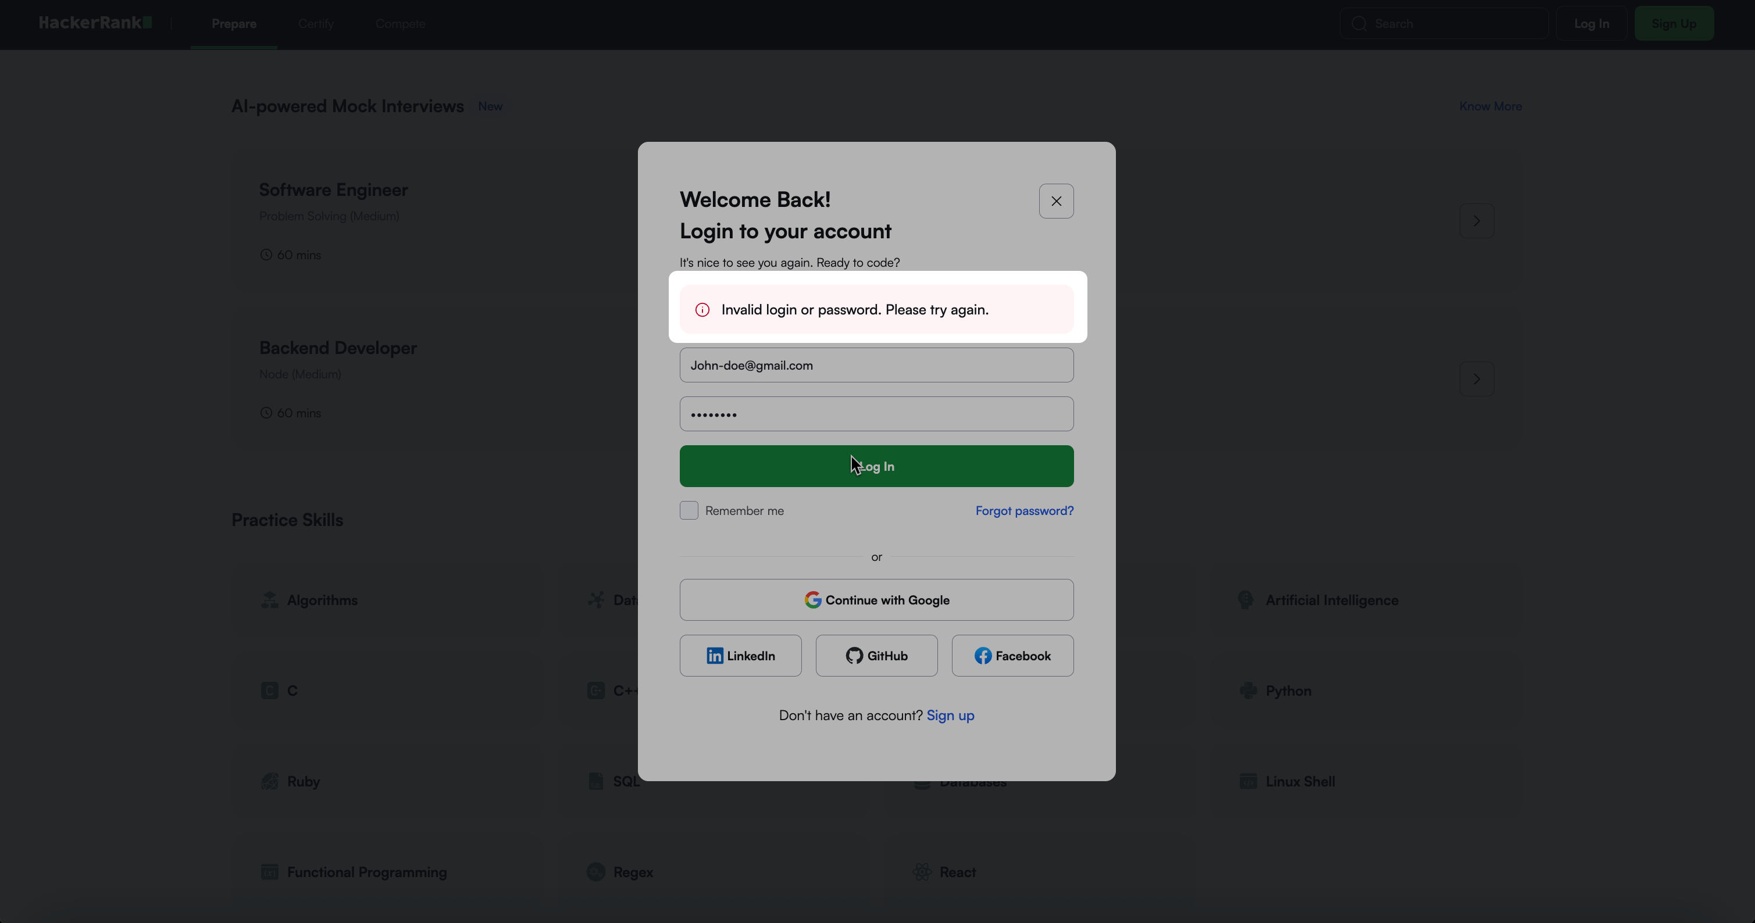Switch to the Certify tab
Image resolution: width=1755 pixels, height=923 pixels.
click(316, 24)
